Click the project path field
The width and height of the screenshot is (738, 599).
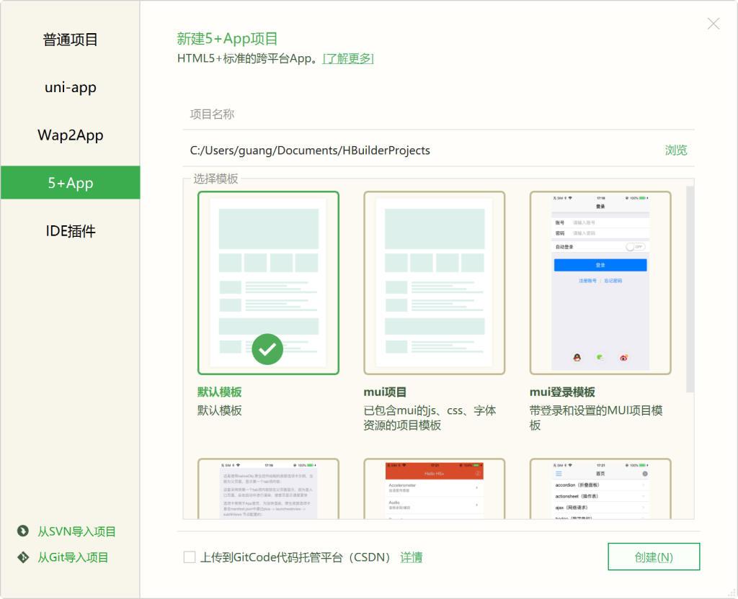click(x=421, y=150)
